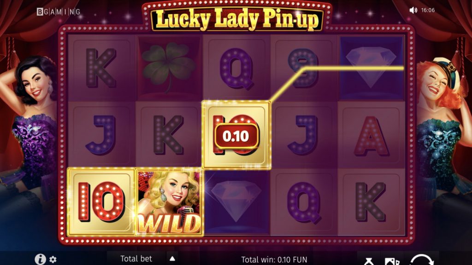
Task: Click the WILD blonde lady symbol
Action: click(169, 202)
